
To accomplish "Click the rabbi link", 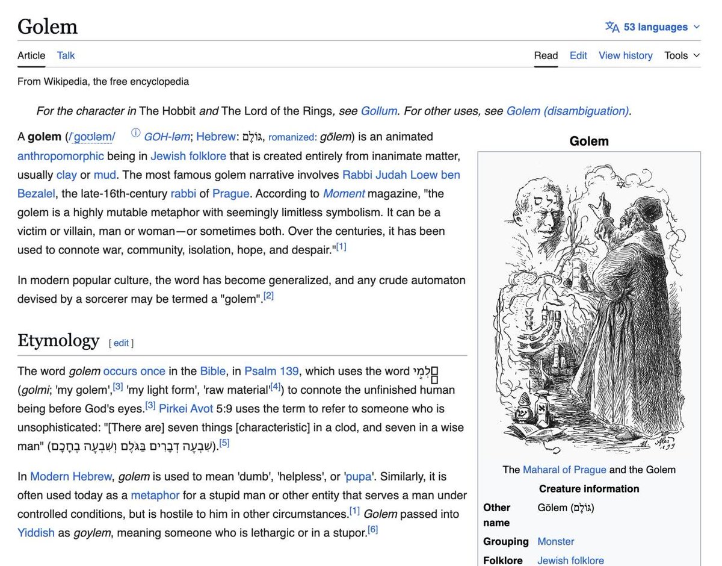I will 183,194.
